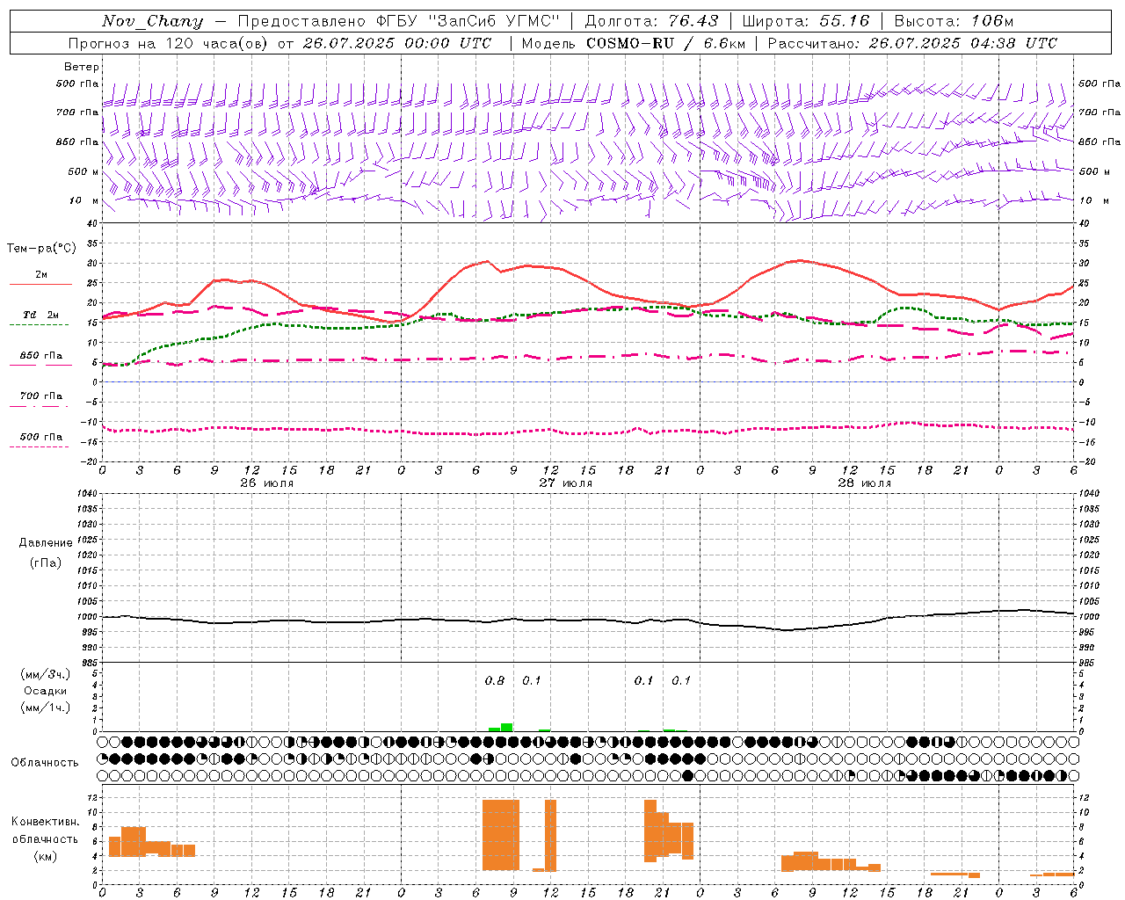Screen dimensions: 1125x900
Task: Click red solid line sample under 2м legend
Action: click(40, 284)
